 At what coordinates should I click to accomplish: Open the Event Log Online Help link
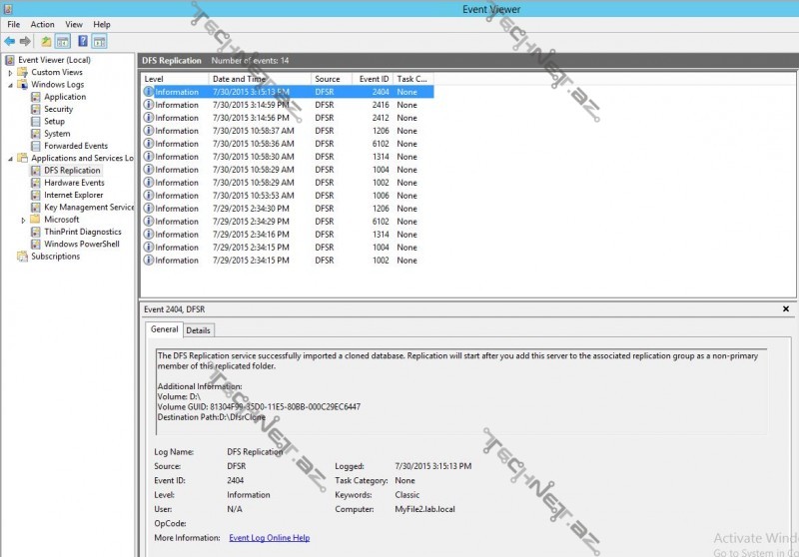[x=269, y=538]
